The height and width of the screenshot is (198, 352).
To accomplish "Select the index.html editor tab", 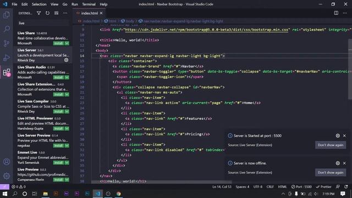I will [x=89, y=13].
